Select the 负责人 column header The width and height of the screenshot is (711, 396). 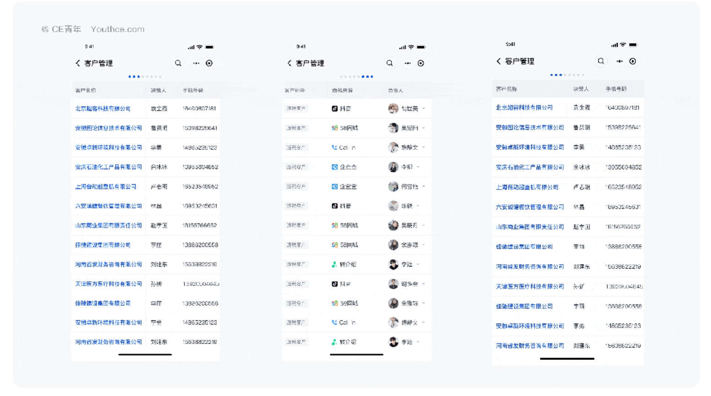coord(395,90)
